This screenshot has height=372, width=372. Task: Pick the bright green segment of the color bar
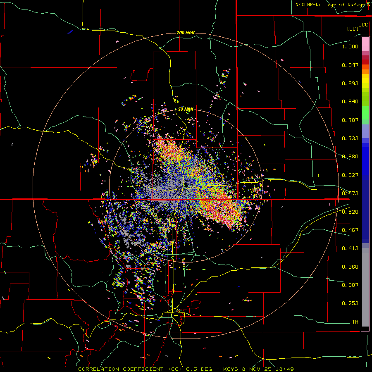click(x=365, y=113)
